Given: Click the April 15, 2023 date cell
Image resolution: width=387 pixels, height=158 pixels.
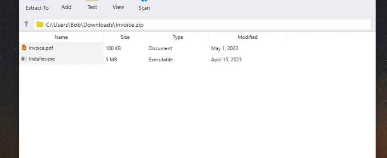Looking at the screenshot, I should pyautogui.click(x=226, y=59).
